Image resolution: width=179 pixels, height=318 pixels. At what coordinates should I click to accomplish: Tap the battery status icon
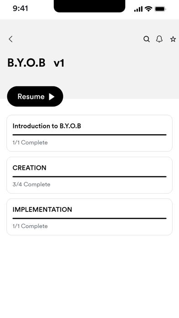[x=160, y=9]
